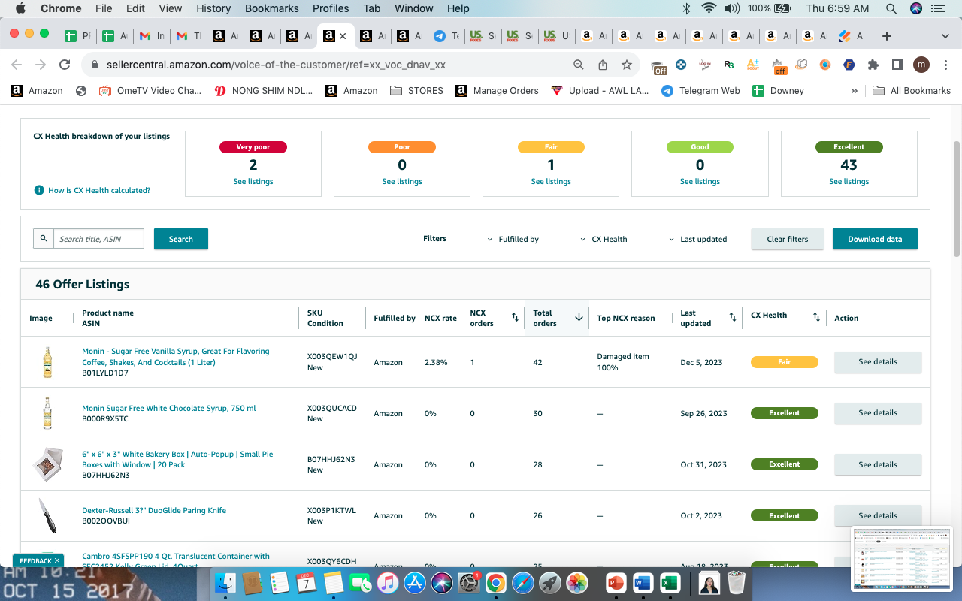See details for Monin Vanilla Syrup row

878,361
